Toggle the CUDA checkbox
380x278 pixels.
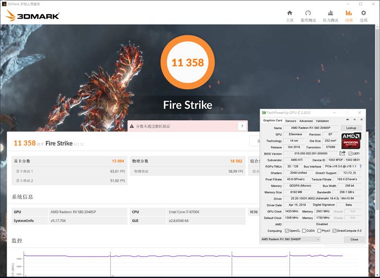(x=304, y=231)
